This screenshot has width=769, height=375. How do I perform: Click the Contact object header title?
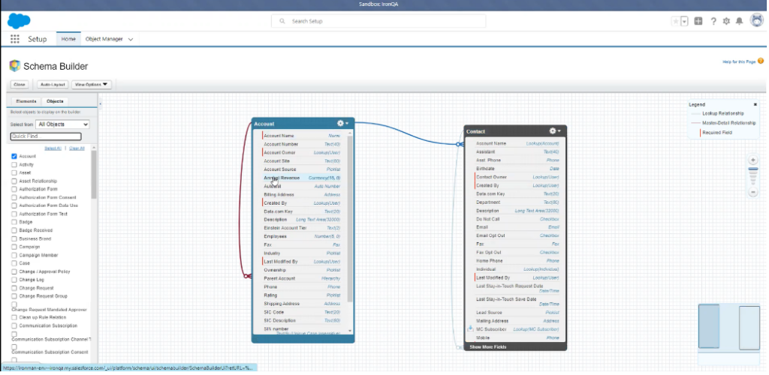475,132
